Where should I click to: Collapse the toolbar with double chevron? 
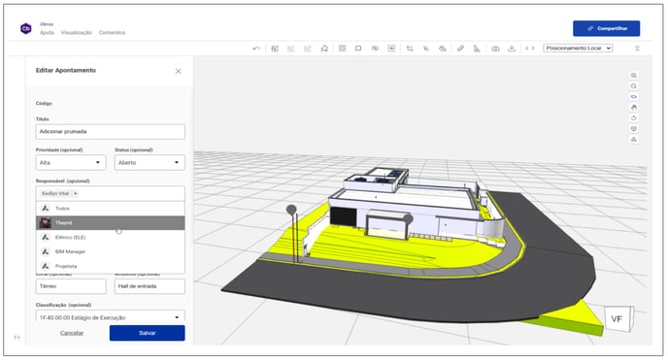point(637,49)
